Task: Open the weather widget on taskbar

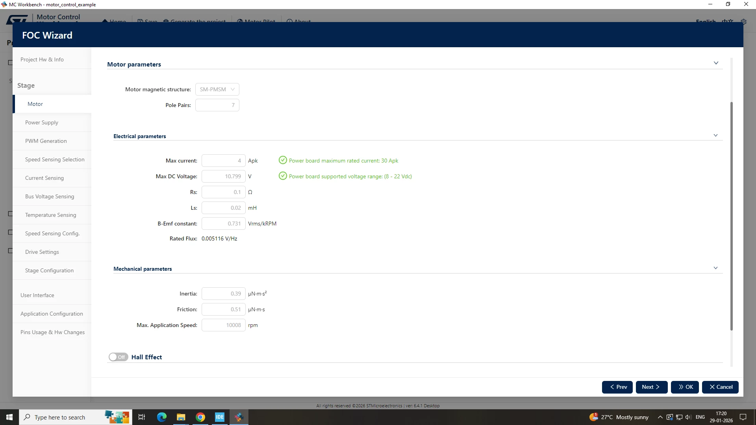Action: pos(619,417)
